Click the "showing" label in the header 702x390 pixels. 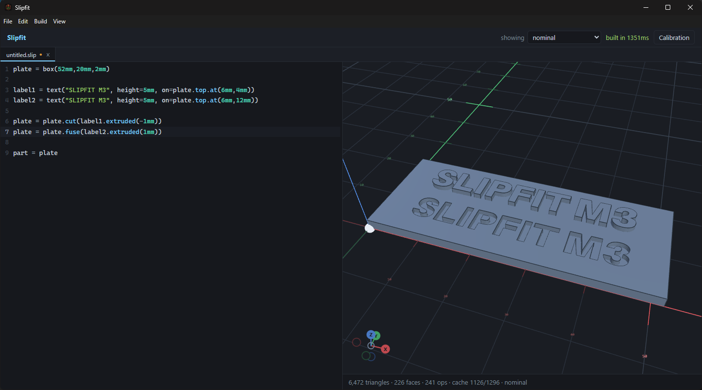click(x=512, y=38)
